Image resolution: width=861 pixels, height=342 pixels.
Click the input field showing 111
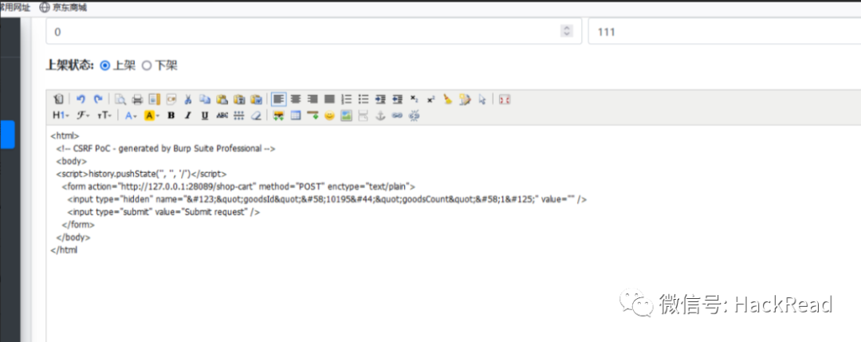point(724,32)
